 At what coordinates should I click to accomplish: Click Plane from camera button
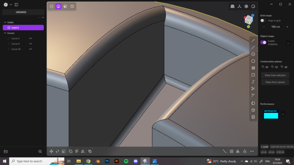[x=275, y=82]
